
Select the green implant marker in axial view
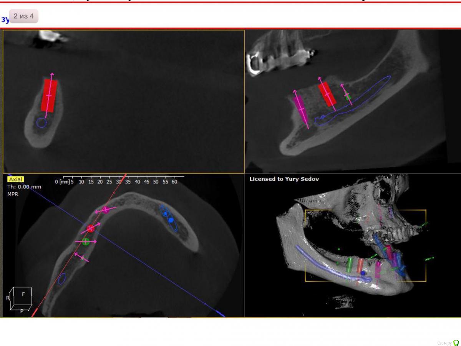coord(86,241)
